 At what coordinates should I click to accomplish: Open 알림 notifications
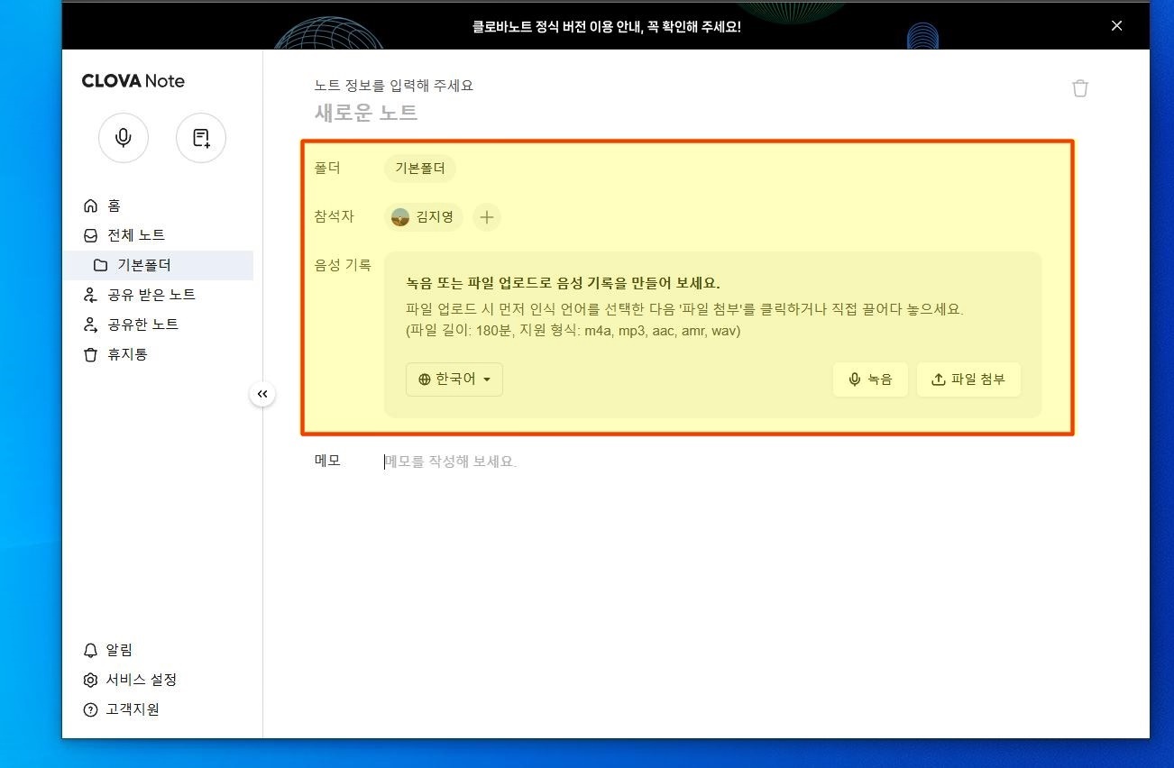click(x=108, y=650)
